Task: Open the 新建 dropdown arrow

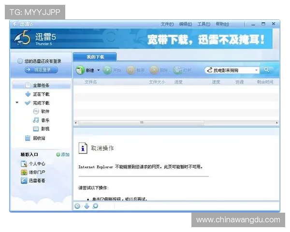Action: (x=99, y=70)
